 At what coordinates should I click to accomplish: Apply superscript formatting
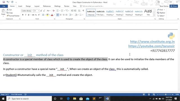tap(39, 15)
